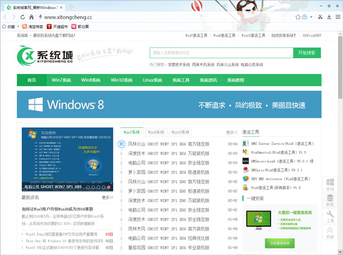Viewport: 343px width, 255px height.
Task: Open the scissors screenshot tool
Action: click(320, 17)
